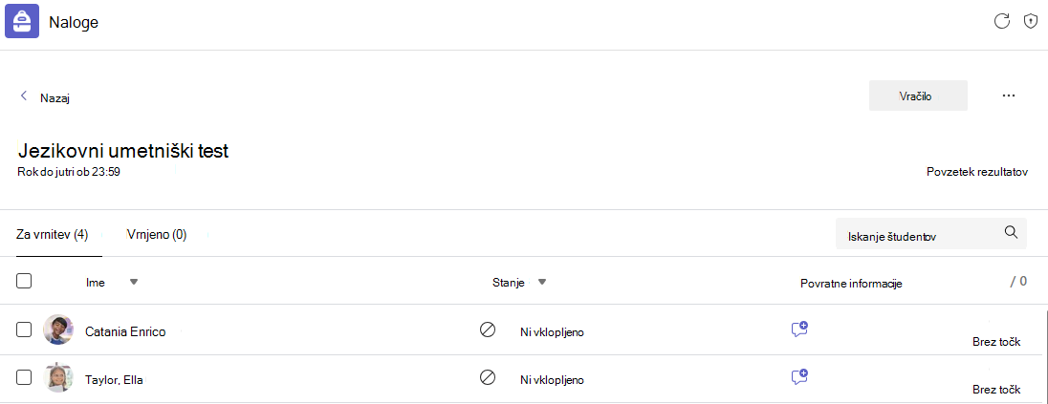Tick the select-all students checkbox

(24, 281)
